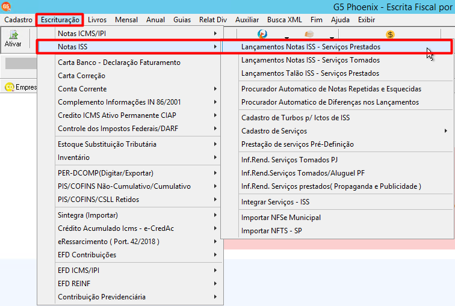Expand Contribuição Previdenciária submenu
Viewport: 455px width, 306px height.
pyautogui.click(x=129, y=297)
